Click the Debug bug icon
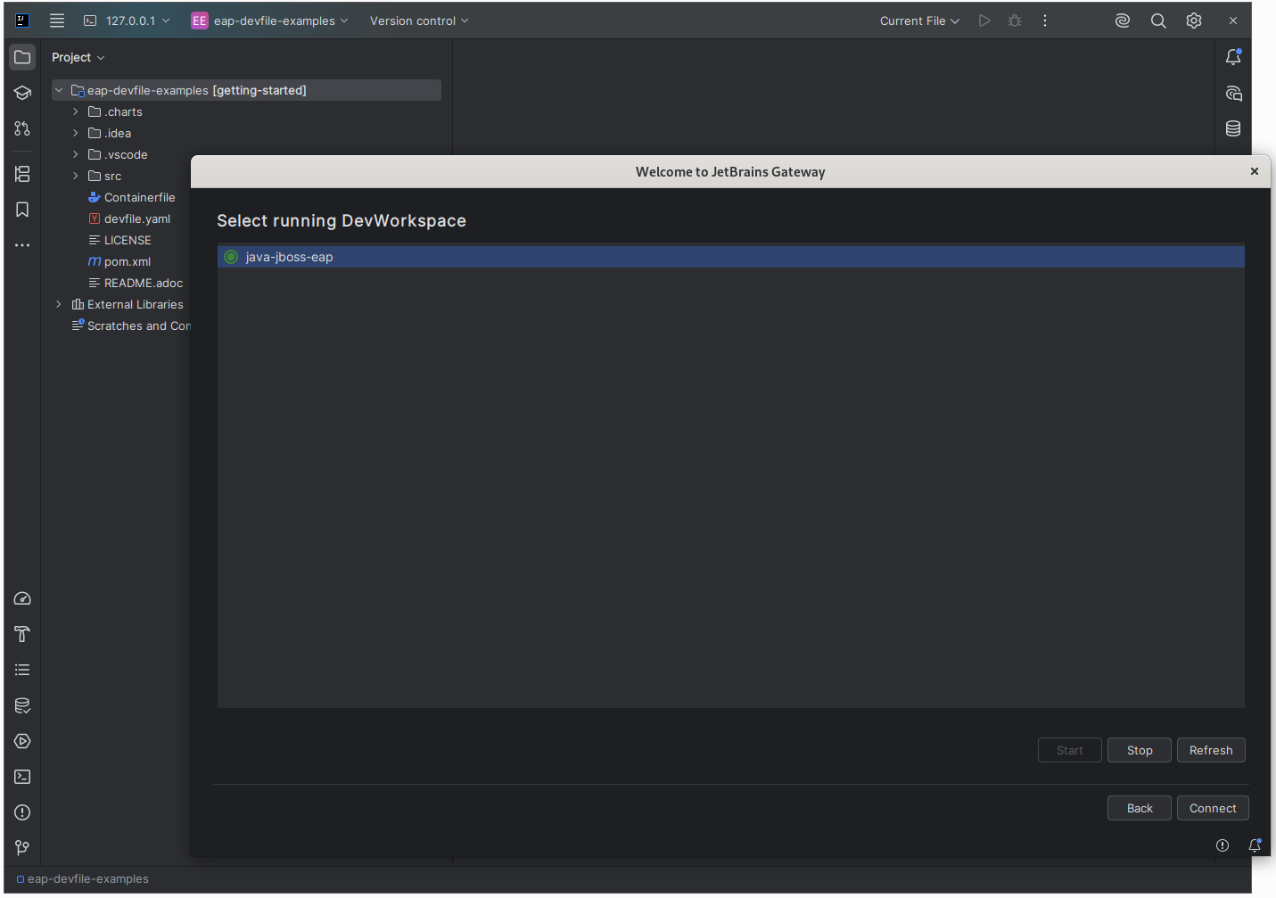Viewport: 1276px width, 898px height. tap(1015, 21)
